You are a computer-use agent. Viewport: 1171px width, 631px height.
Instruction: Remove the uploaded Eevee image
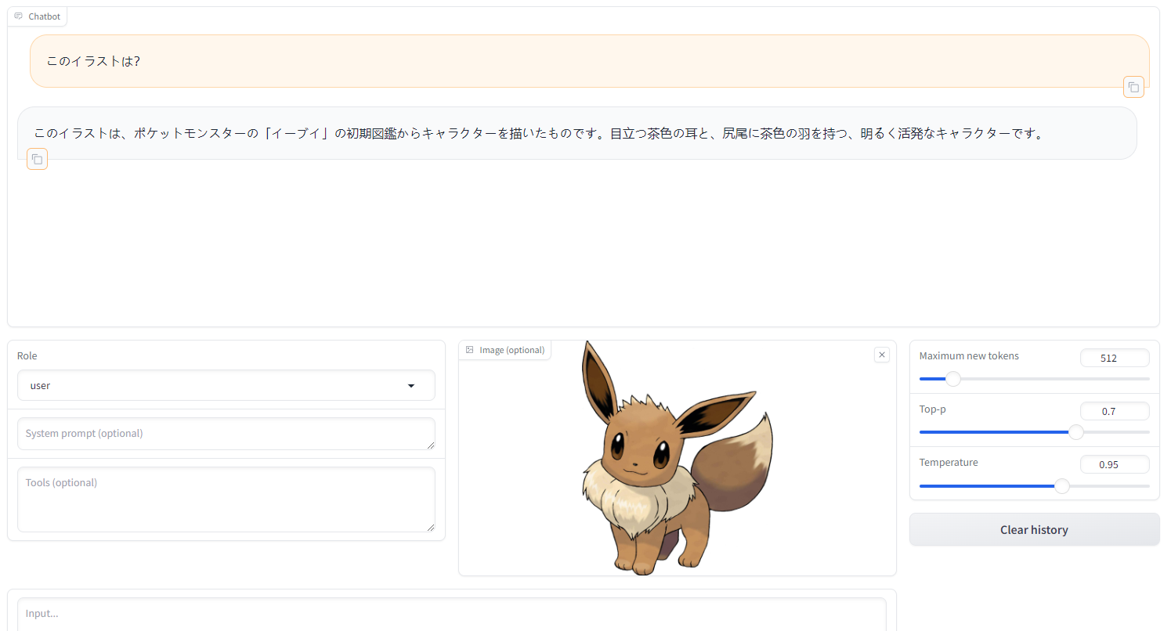pos(881,354)
